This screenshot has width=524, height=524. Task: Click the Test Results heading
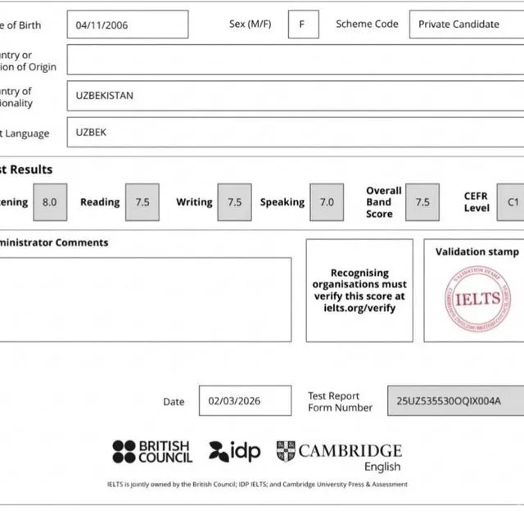click(26, 169)
